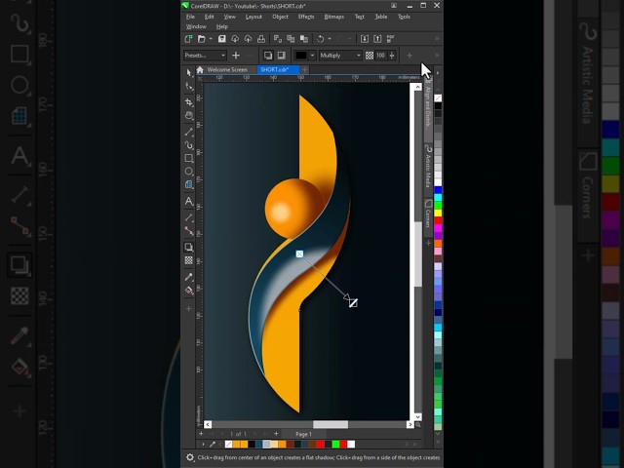Click the cloud upload icon
The height and width of the screenshot is (468, 624).
click(248, 39)
